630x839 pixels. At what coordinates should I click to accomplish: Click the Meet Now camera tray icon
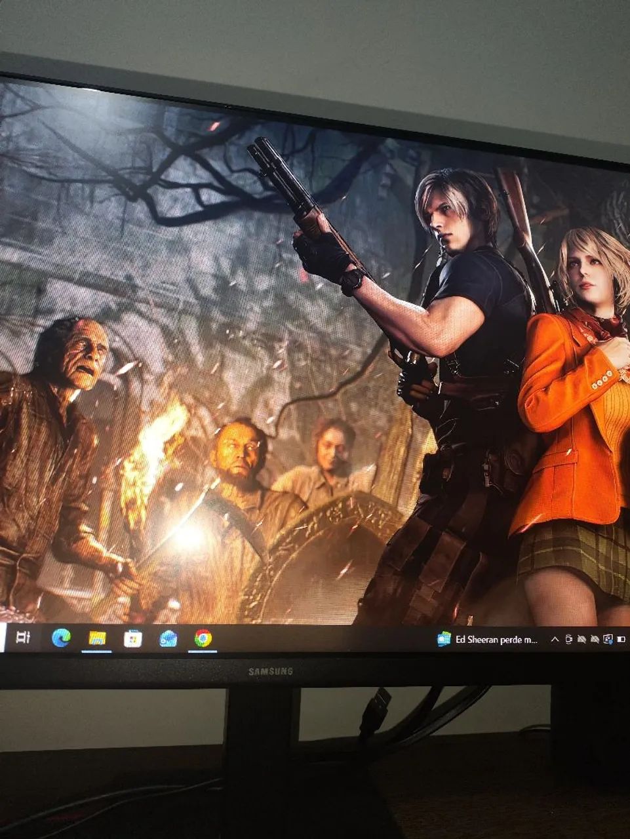(568, 639)
